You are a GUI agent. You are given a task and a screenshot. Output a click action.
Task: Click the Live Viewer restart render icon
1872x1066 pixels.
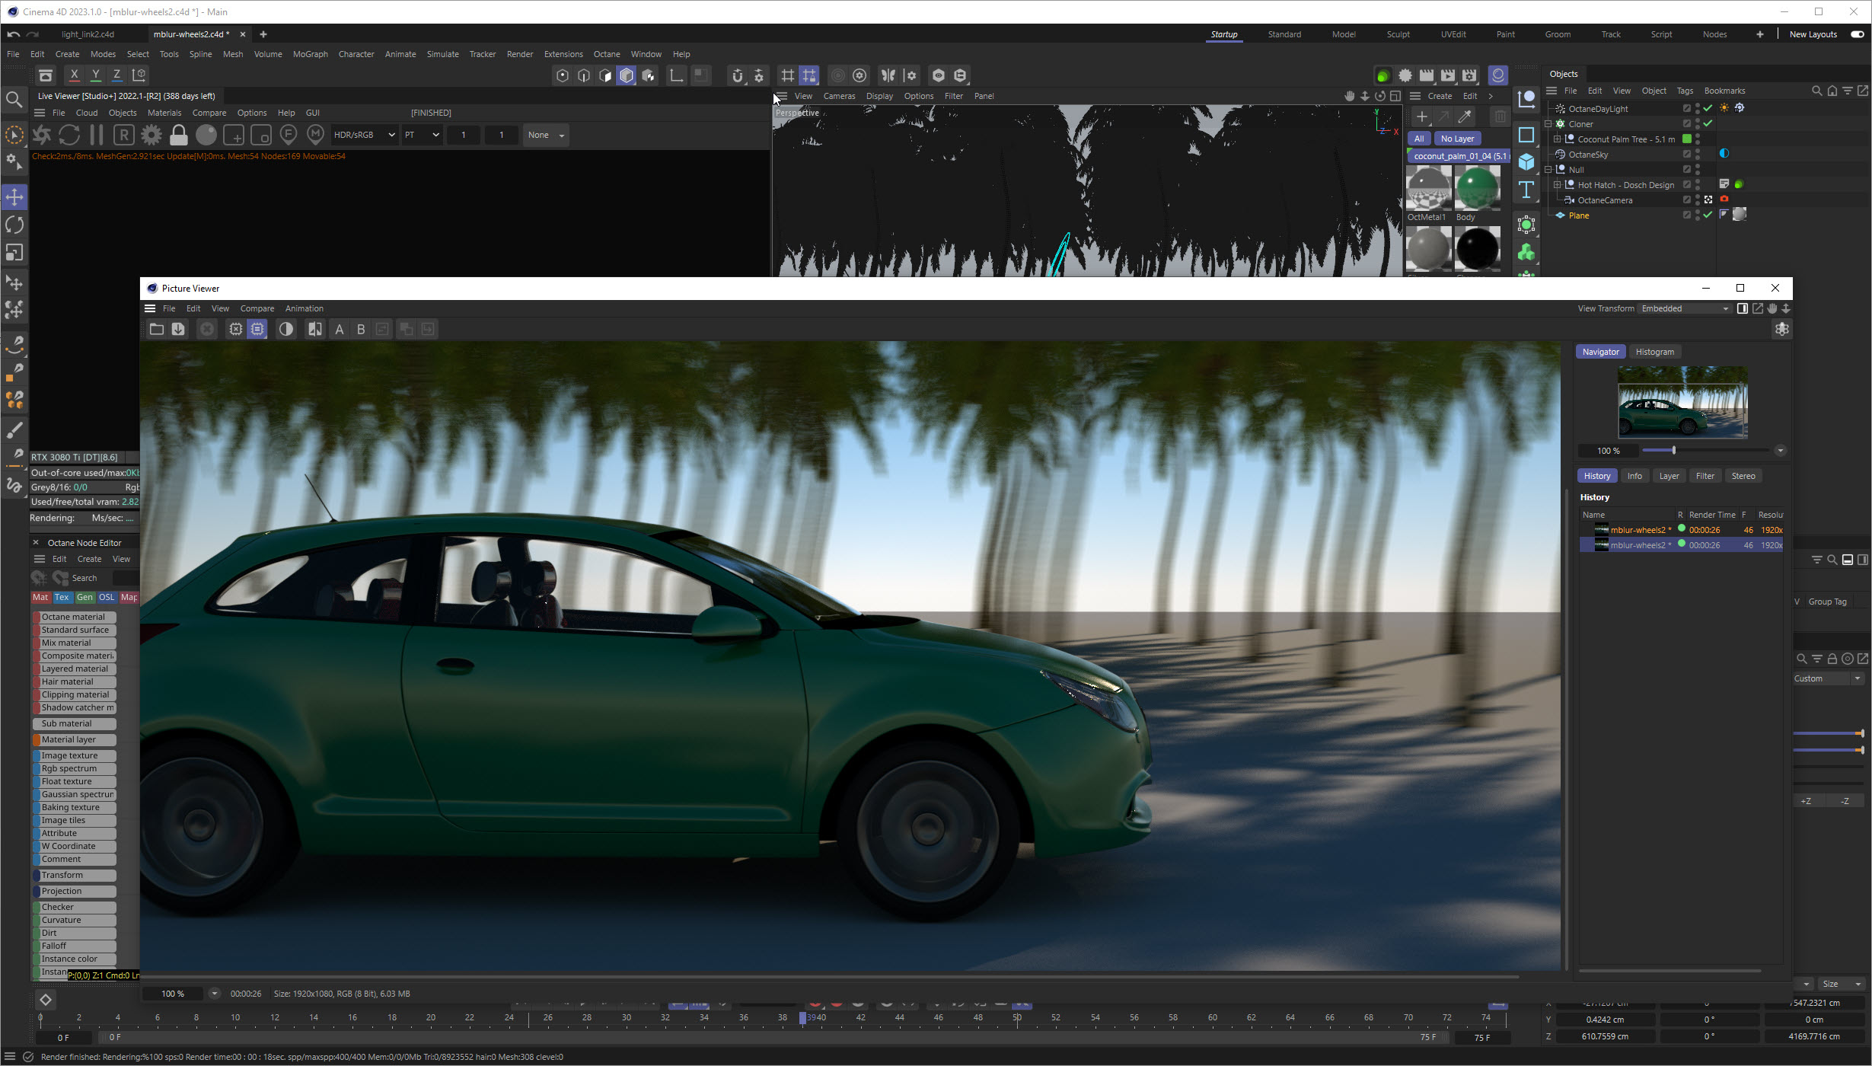(x=69, y=136)
